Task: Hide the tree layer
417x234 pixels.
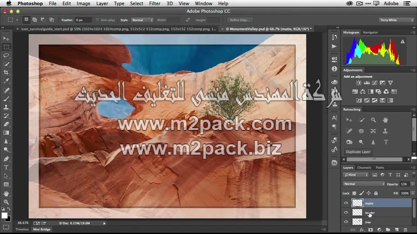Action: click(346, 222)
